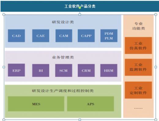Screen dimensions: 159x121
Task: Click the top-right circular corner handle
Action: [156, 14]
